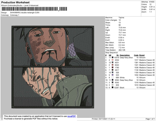The height and width of the screenshot is (121, 156).
Task: Click code 1130 in the stop sequence
Action: coord(136,70)
